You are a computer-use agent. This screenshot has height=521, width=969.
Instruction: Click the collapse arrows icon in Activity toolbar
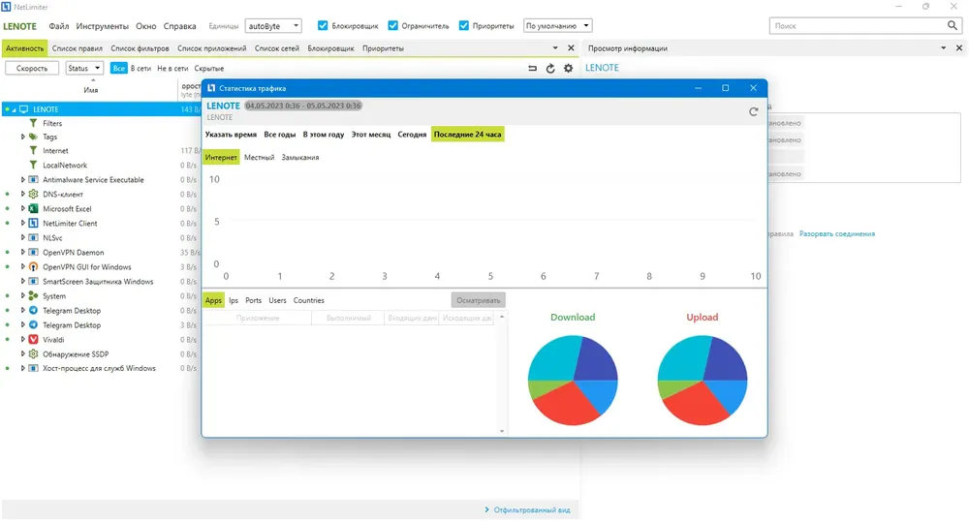pos(532,69)
